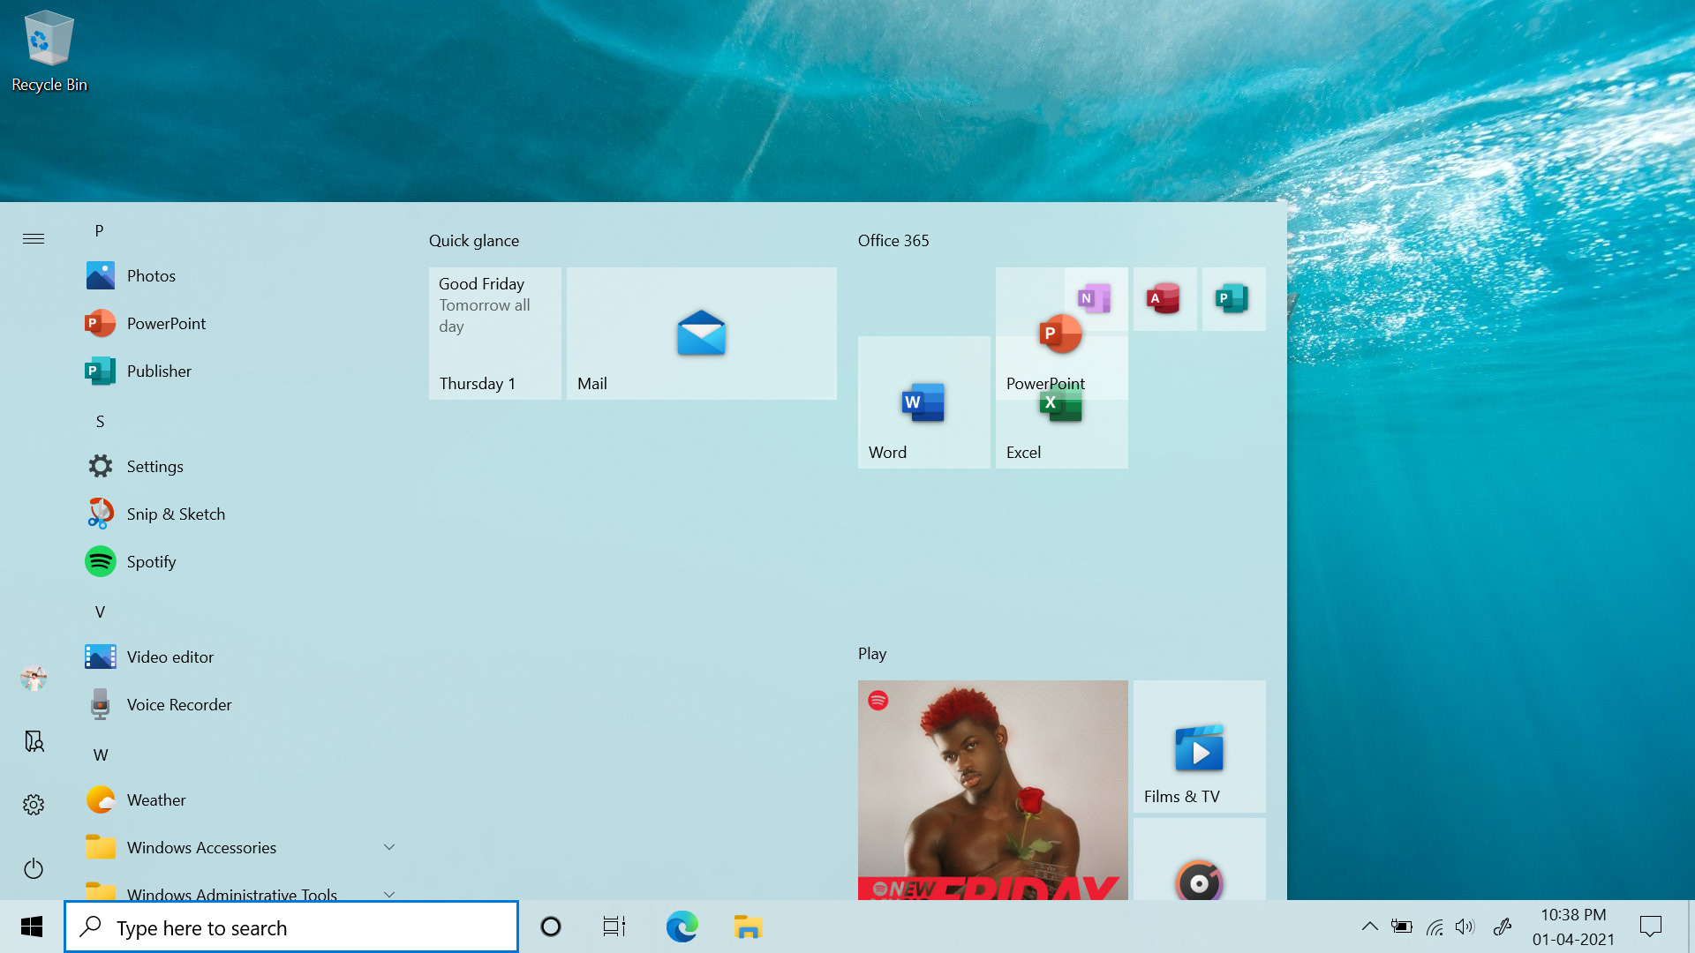Viewport: 1695px width, 953px height.
Task: Open the Good Friday calendar tile
Action: click(x=495, y=334)
